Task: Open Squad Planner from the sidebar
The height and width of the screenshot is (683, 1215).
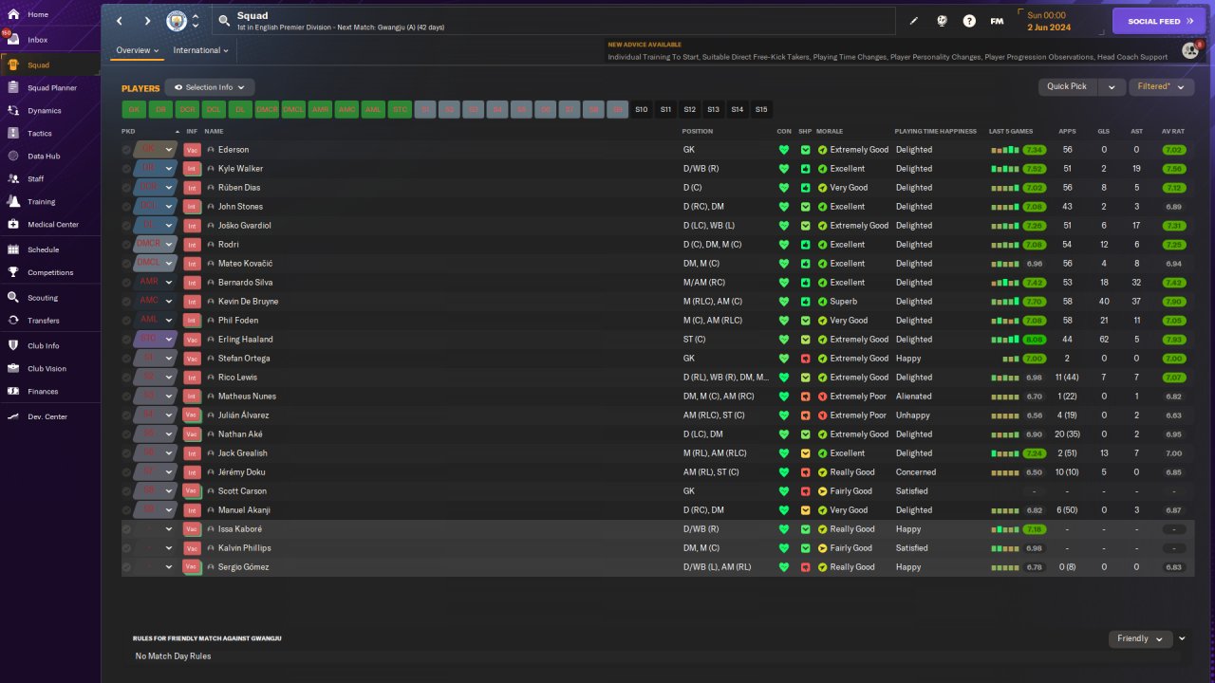Action: [49, 88]
